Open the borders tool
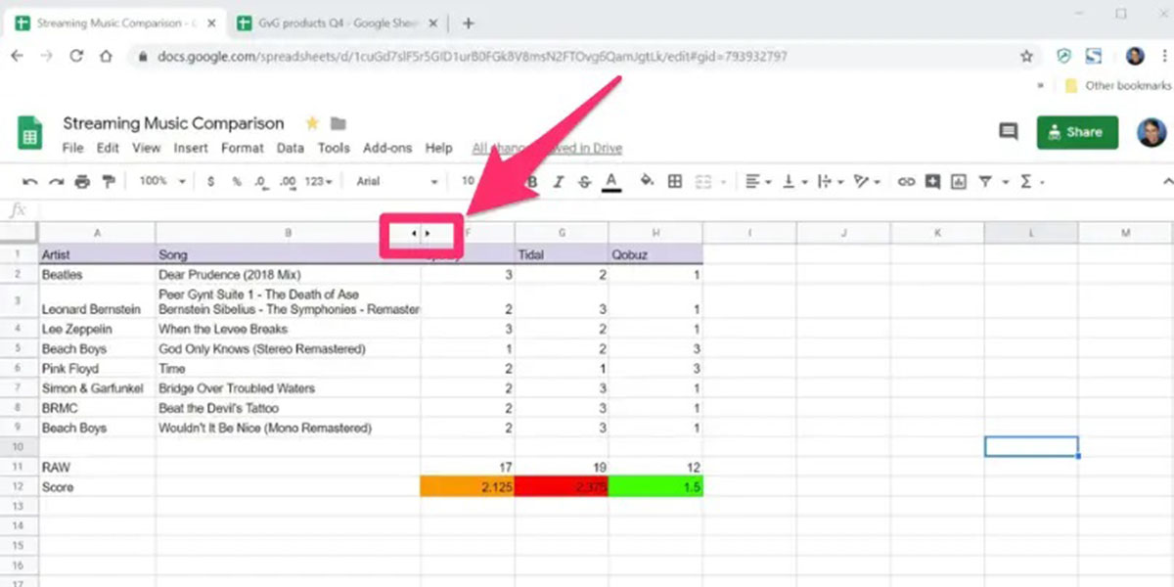Viewport: 1174px width, 587px height. [675, 182]
